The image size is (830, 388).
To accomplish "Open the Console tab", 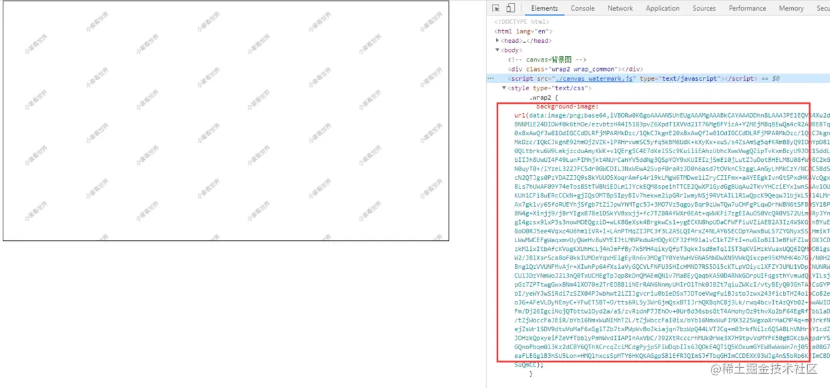I will click(582, 8).
